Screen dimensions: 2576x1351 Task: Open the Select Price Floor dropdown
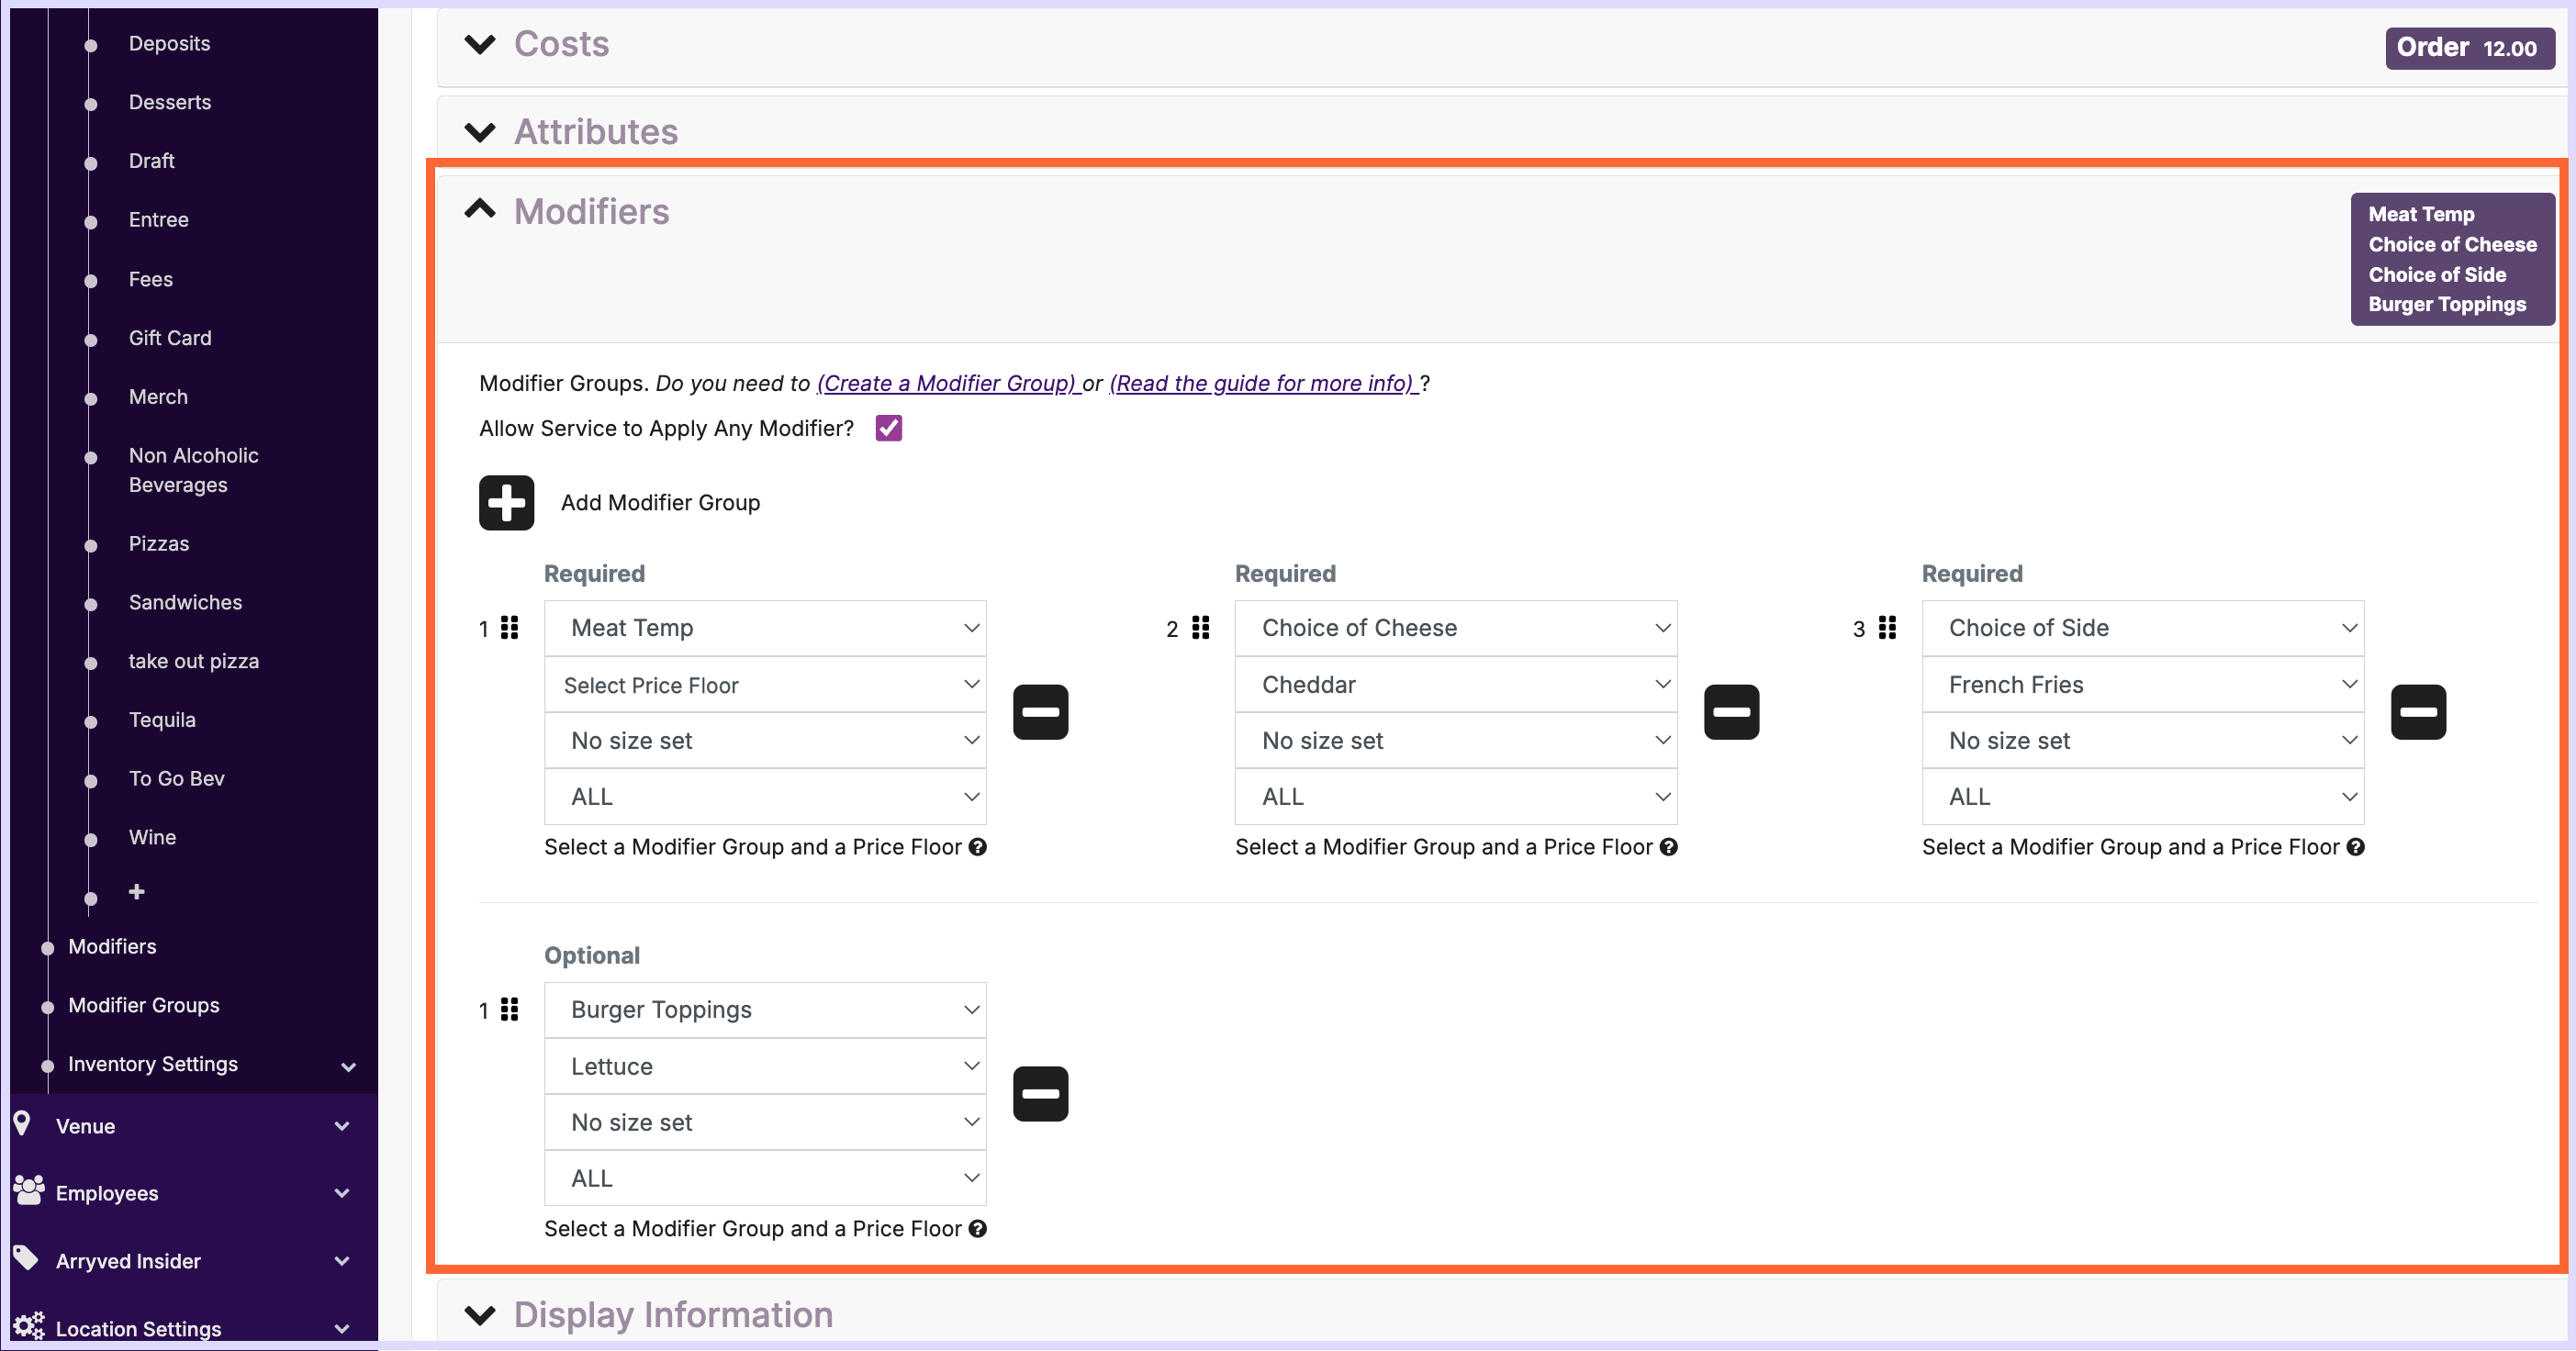765,685
